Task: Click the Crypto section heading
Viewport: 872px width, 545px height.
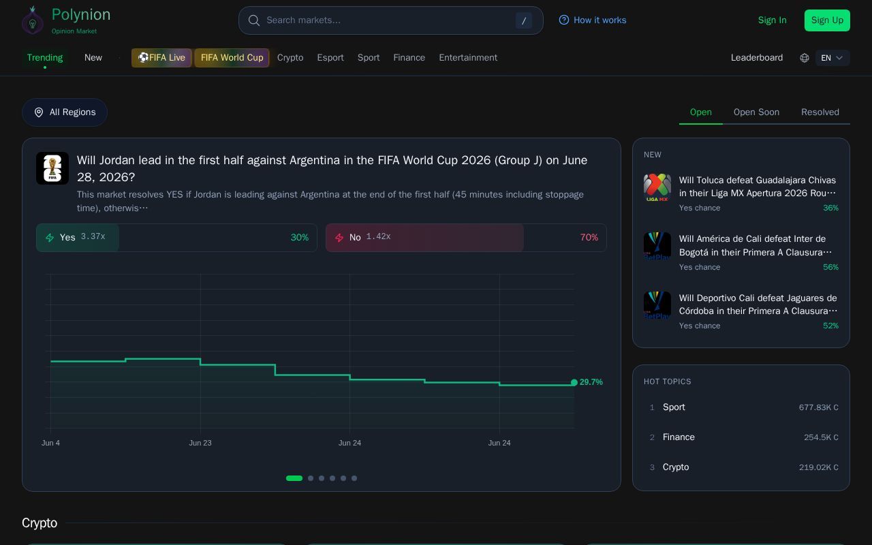Action: point(40,523)
